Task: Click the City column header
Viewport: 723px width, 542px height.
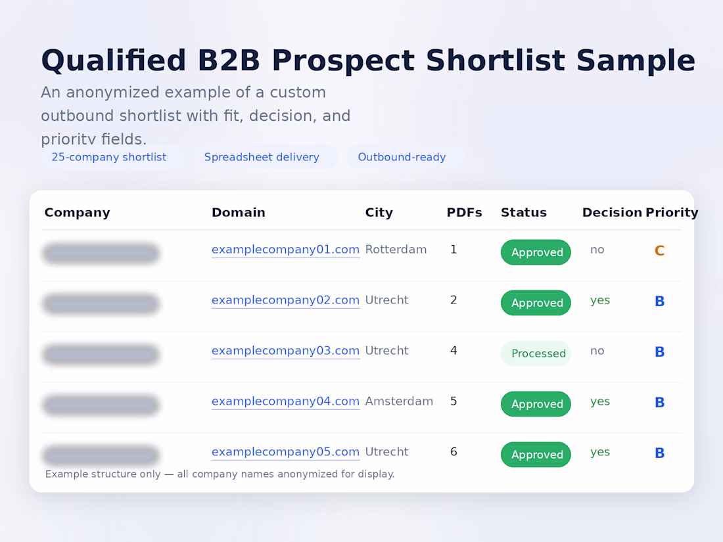Action: 379,212
